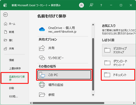
Task: Click the 共有 share option with arrow icon
Action: coord(63,48)
